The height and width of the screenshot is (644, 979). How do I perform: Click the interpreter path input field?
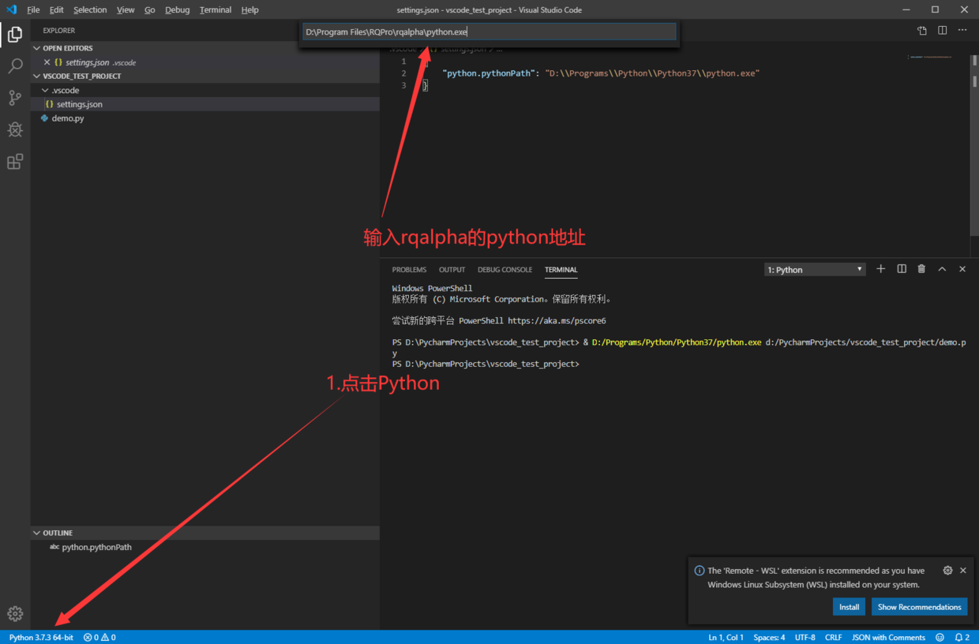(x=489, y=32)
